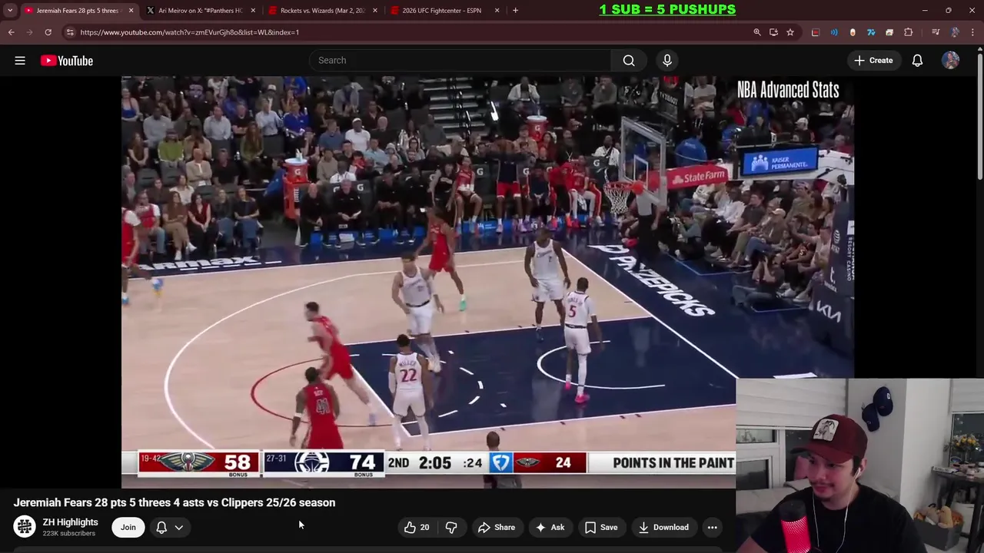Close the 2026 UFC Fightcenter tab
The height and width of the screenshot is (553, 984).
[x=497, y=11]
